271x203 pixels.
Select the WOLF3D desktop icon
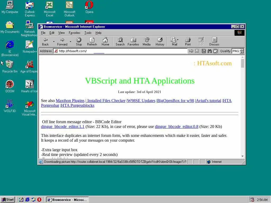point(10,106)
